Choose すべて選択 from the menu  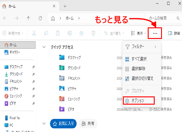point(142,59)
